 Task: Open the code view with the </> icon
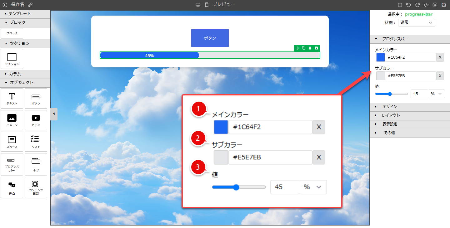click(x=426, y=5)
